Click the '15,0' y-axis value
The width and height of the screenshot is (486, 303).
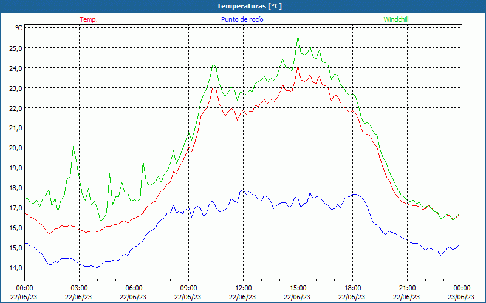click(x=17, y=248)
